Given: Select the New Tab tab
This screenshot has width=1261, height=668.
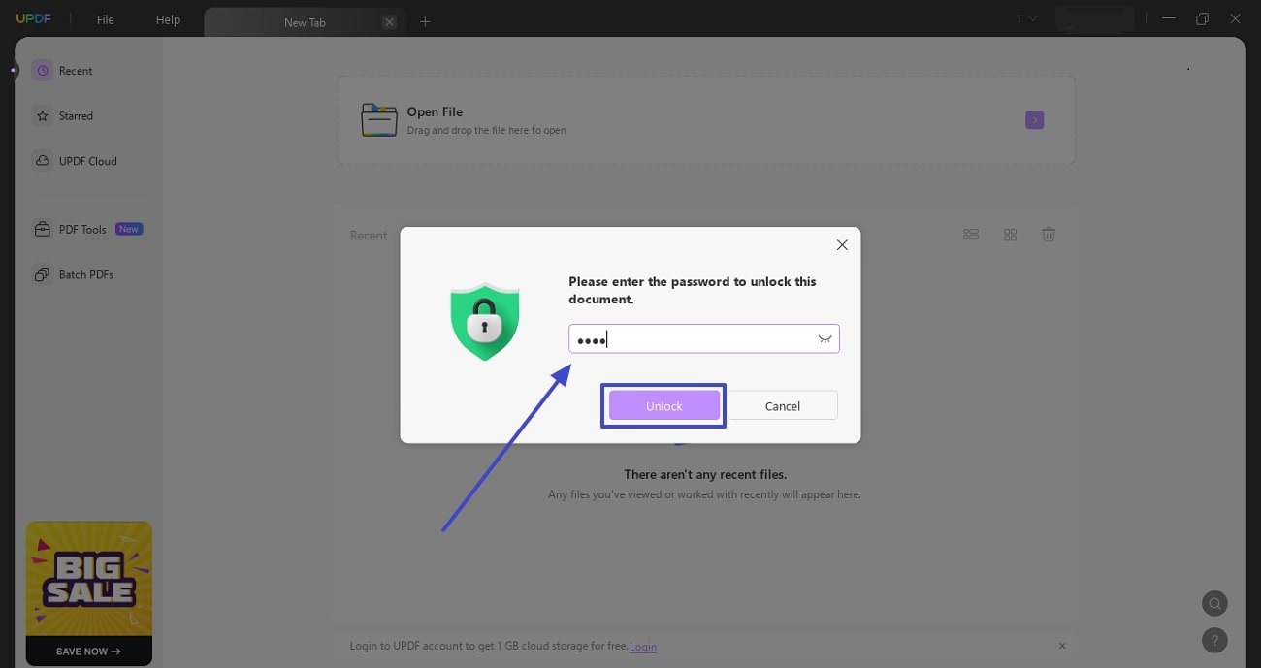Looking at the screenshot, I should [305, 21].
